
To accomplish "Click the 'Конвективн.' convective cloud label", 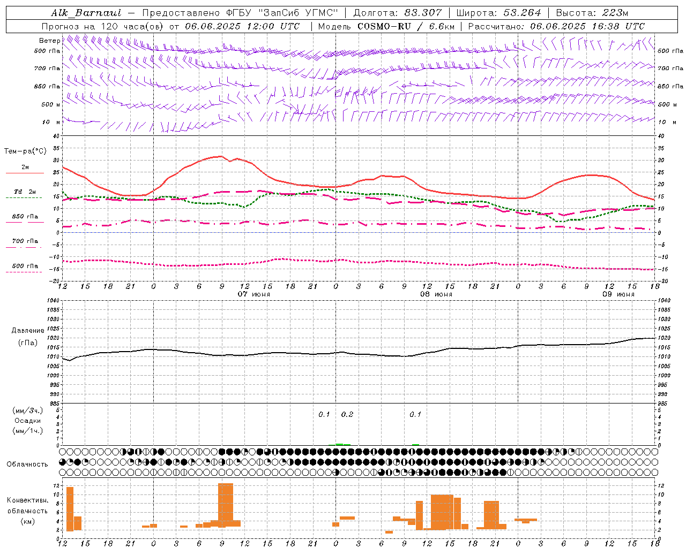I will coord(27,500).
